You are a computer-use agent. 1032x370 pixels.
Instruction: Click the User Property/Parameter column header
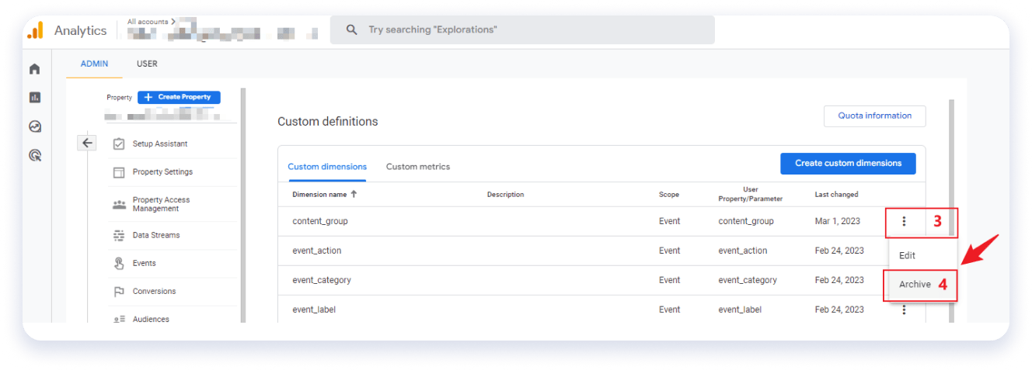pos(751,194)
